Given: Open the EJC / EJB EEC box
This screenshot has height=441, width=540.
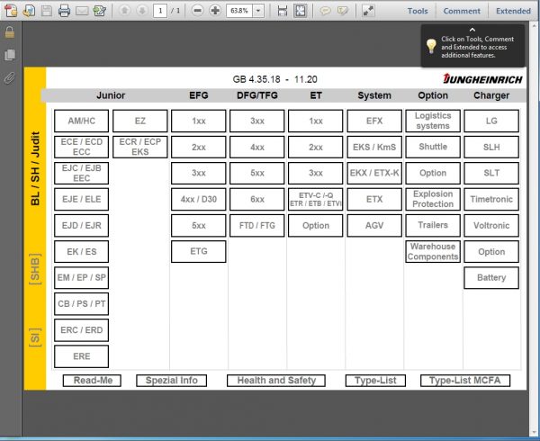Looking at the screenshot, I should click(x=81, y=173).
